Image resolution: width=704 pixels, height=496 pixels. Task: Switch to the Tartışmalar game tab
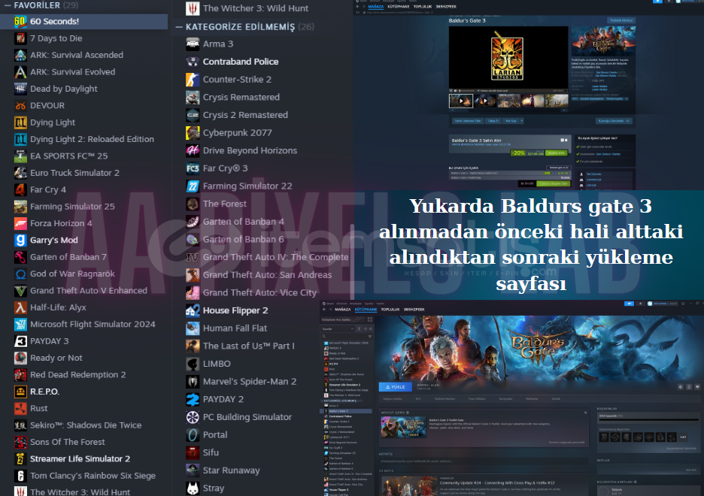coord(505,398)
